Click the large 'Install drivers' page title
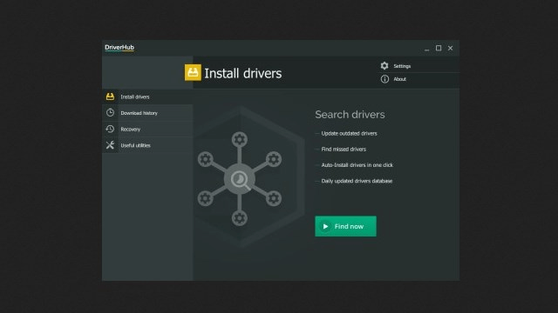Image resolution: width=558 pixels, height=313 pixels. (x=242, y=73)
